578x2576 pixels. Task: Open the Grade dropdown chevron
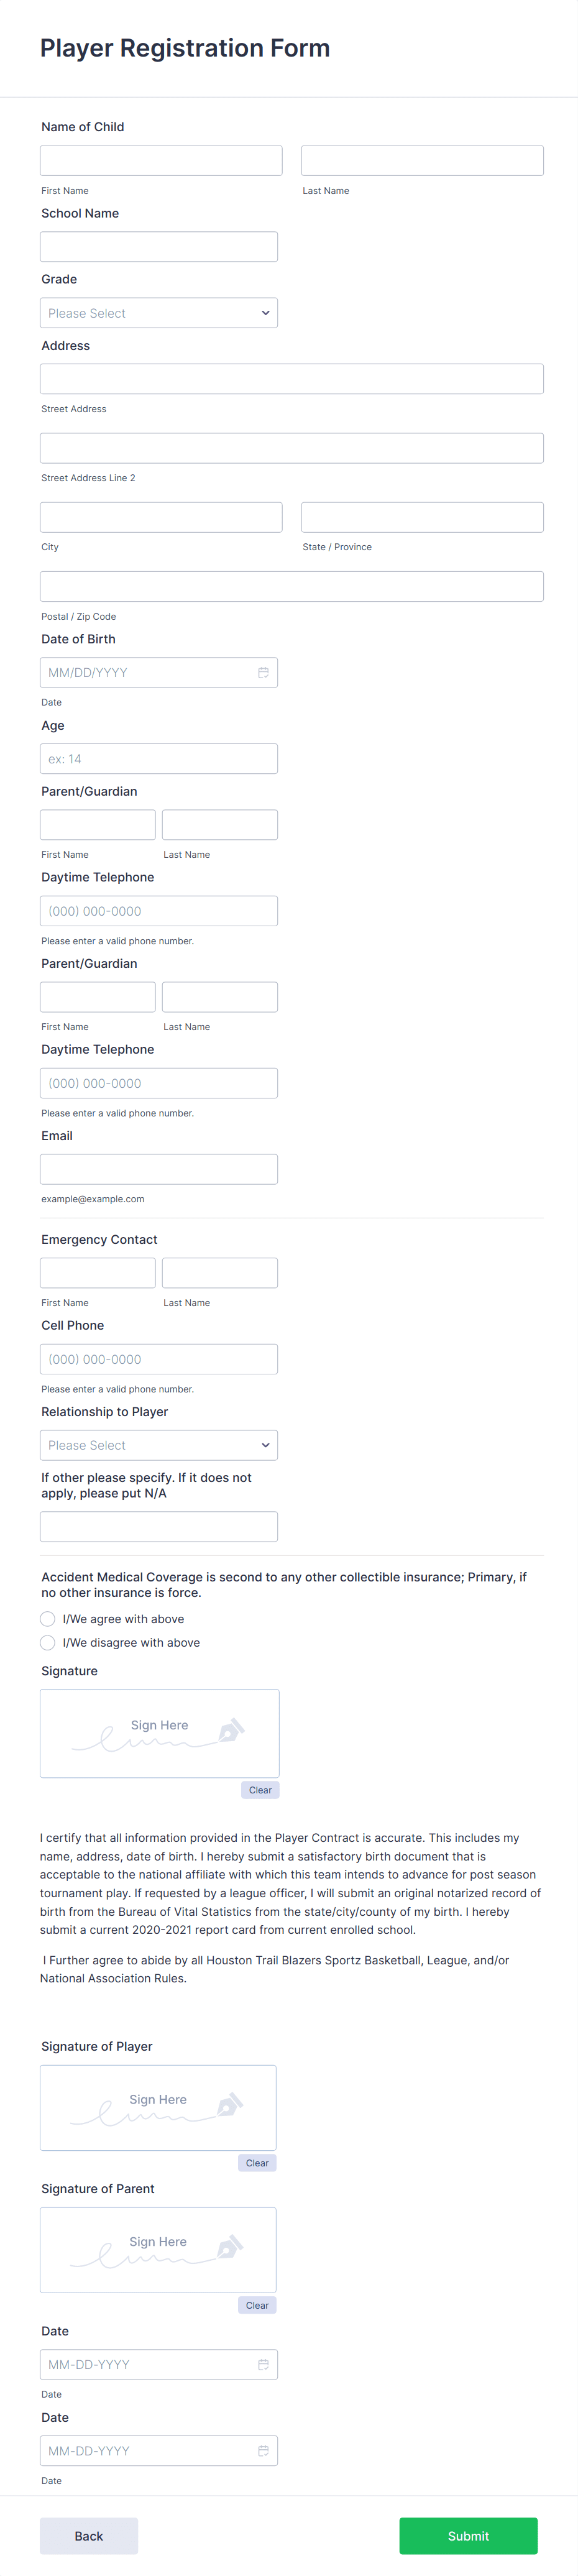coord(265,312)
